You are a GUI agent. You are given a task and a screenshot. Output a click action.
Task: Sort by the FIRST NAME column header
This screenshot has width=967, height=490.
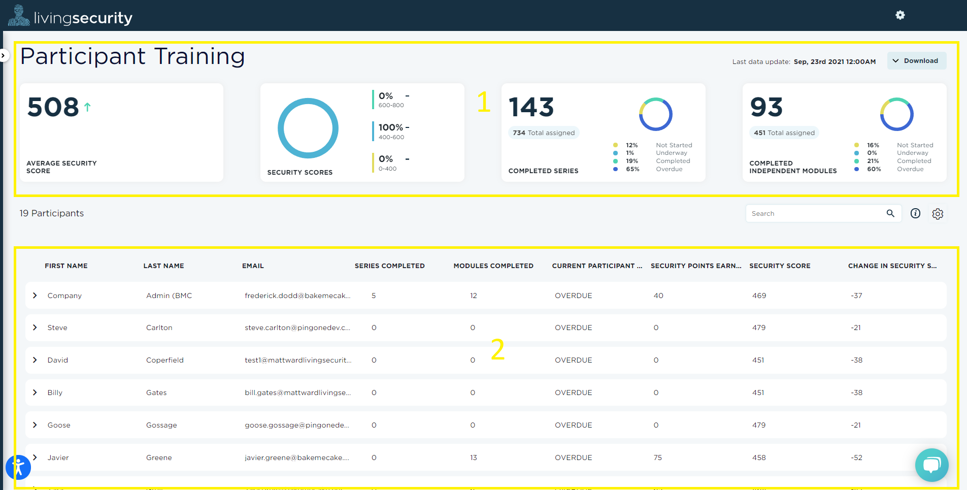(66, 266)
